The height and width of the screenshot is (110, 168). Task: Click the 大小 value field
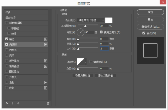(104, 49)
